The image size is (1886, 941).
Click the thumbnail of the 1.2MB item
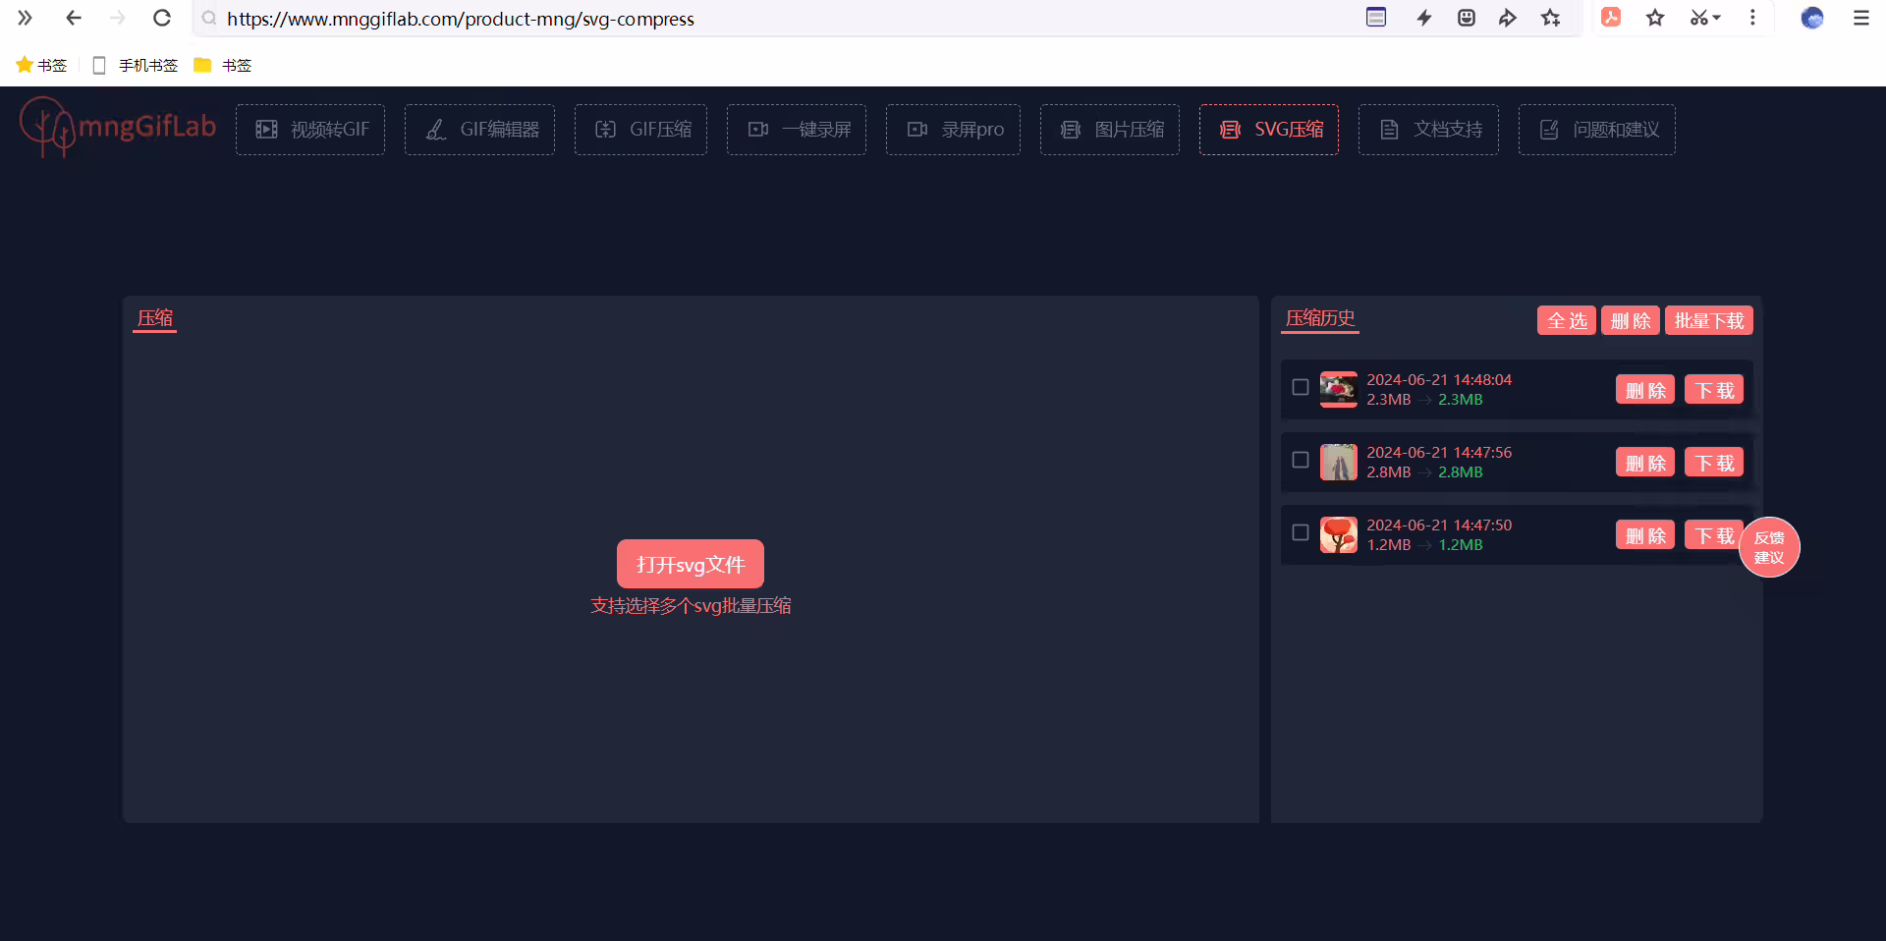click(1338, 534)
